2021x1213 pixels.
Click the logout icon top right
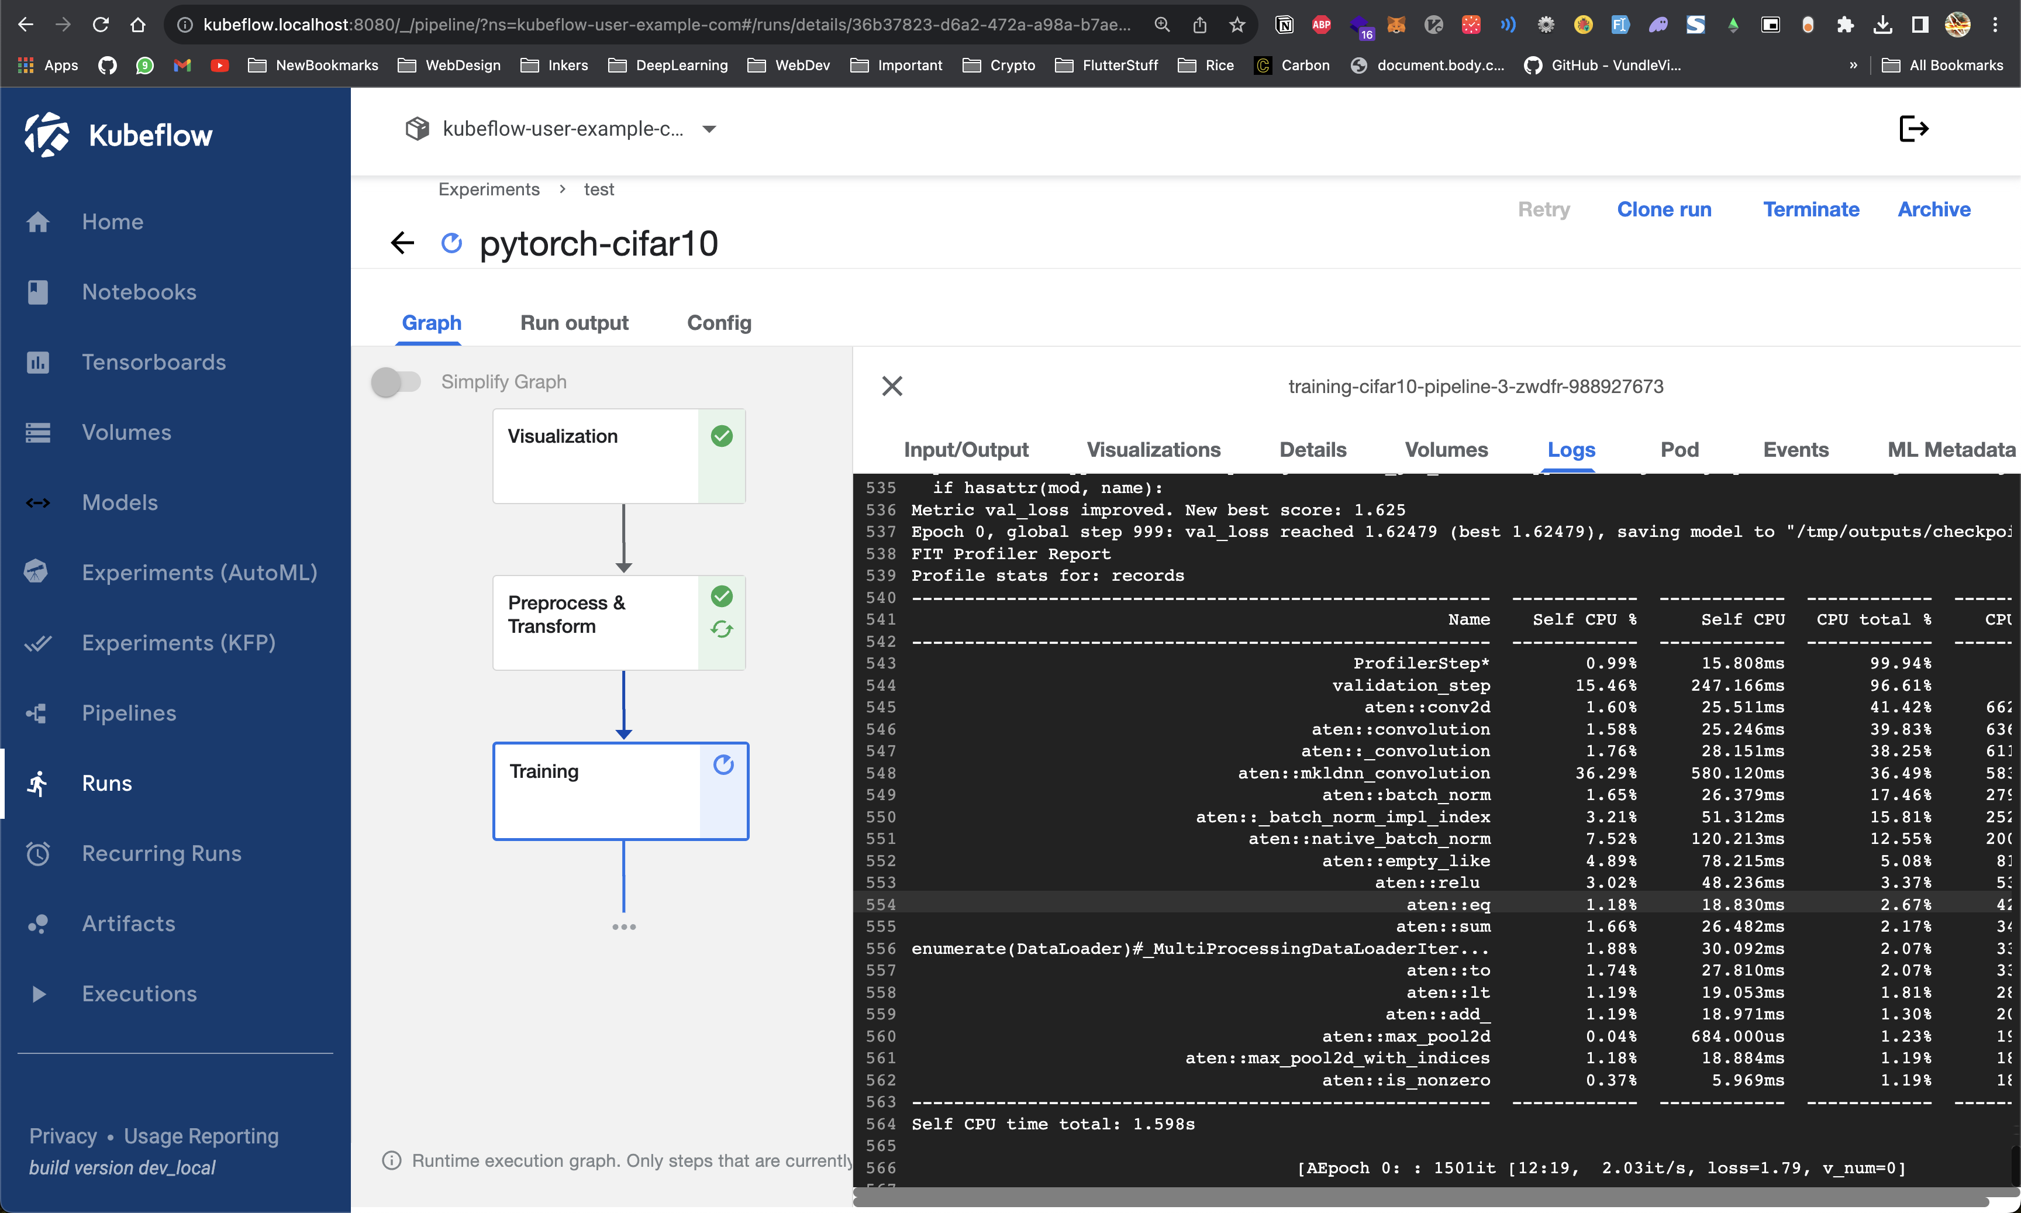pyautogui.click(x=1913, y=128)
